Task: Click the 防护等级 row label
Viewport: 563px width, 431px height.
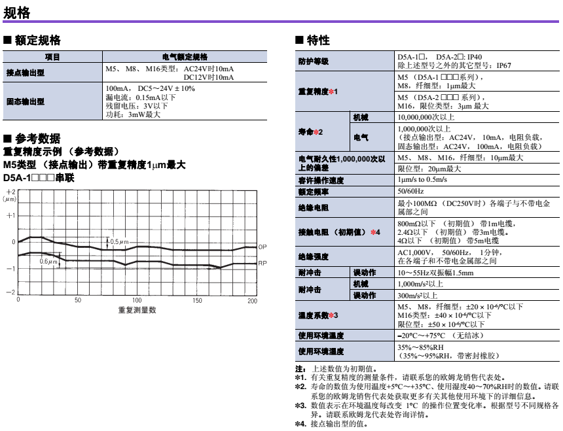Action: pos(314,61)
